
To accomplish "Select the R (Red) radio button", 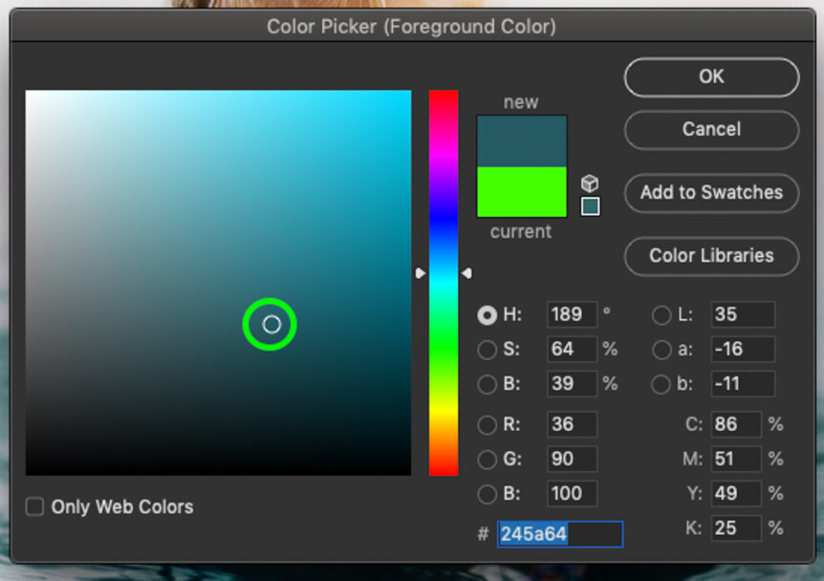I will [488, 424].
